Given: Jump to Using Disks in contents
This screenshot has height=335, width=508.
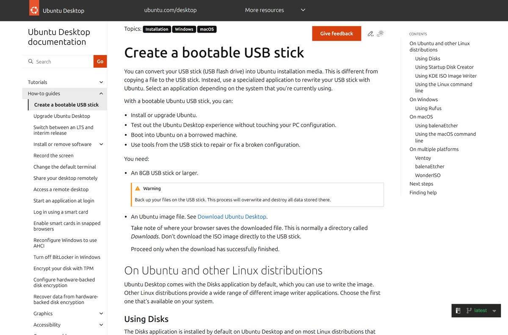Looking at the screenshot, I should coord(428,59).
